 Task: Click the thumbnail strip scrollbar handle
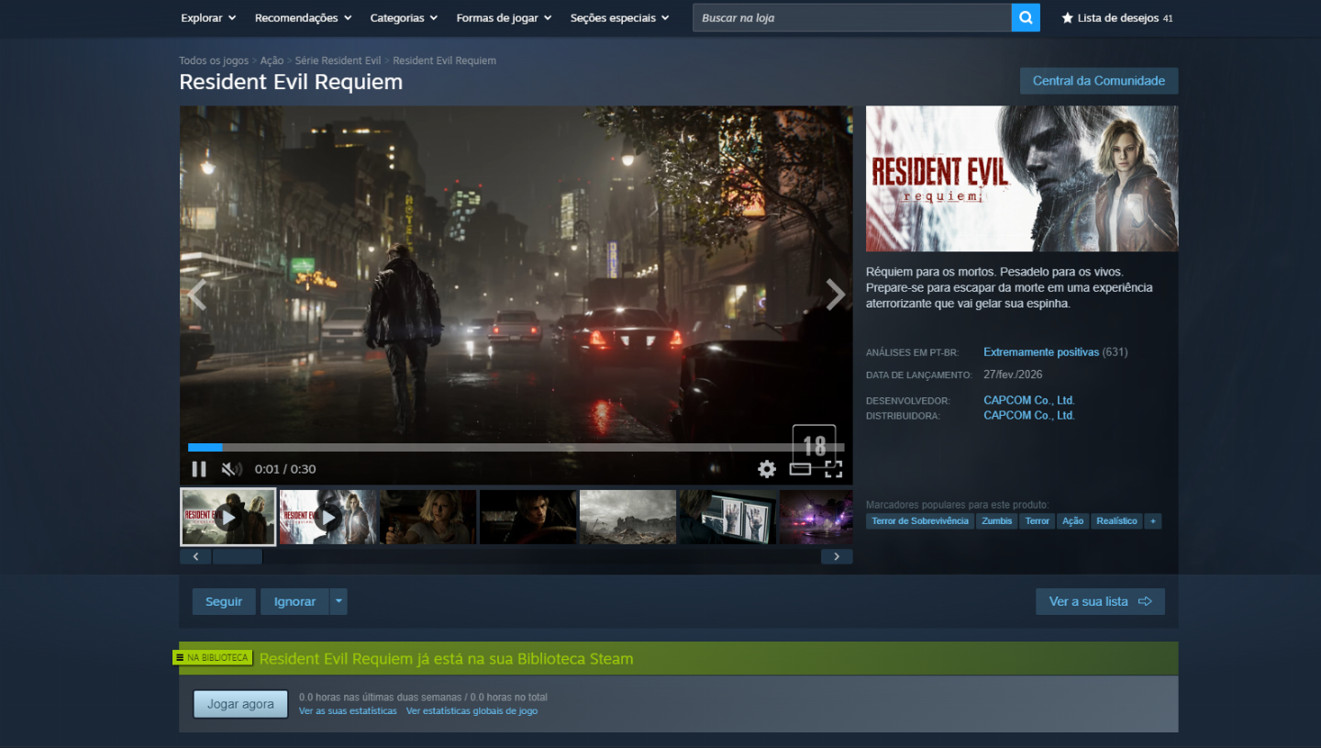point(238,556)
